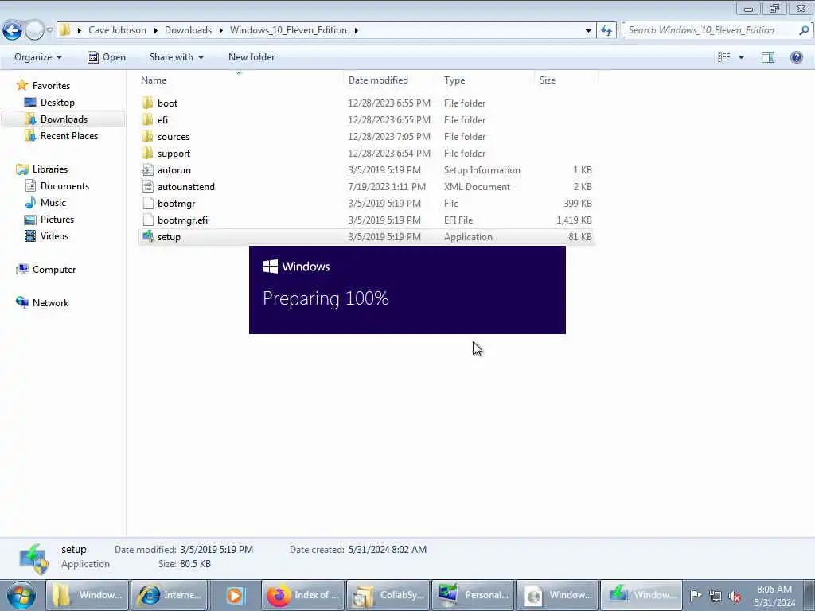Go back with the Back arrow button
The height and width of the screenshot is (611, 815).
pyautogui.click(x=12, y=31)
